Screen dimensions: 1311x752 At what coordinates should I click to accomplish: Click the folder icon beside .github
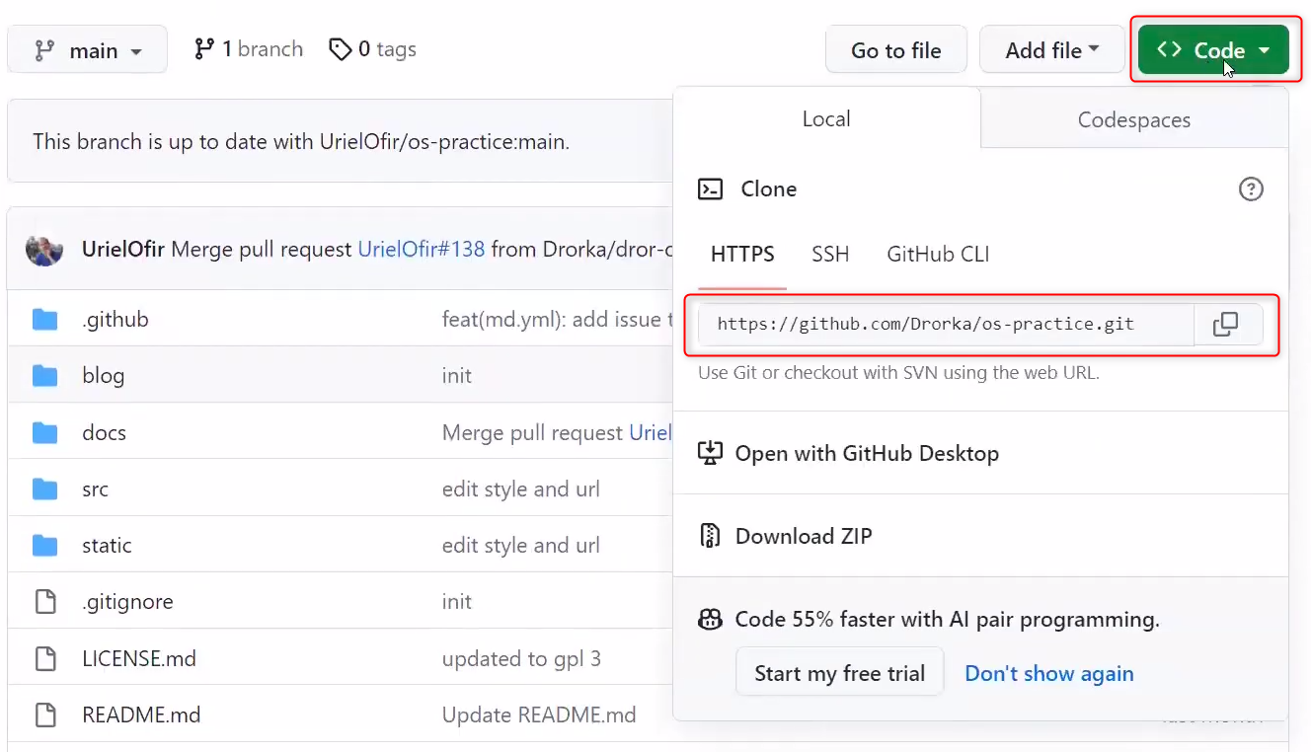pos(45,320)
